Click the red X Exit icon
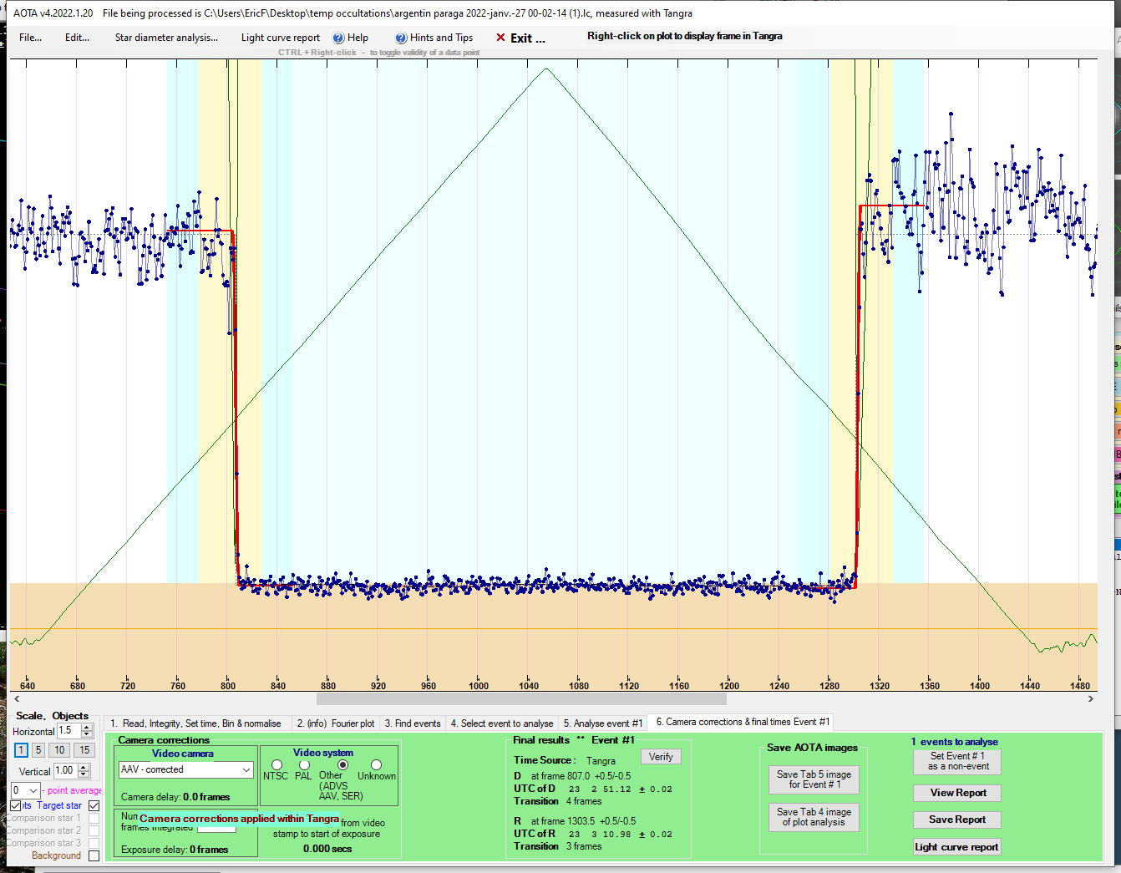The height and width of the screenshot is (873, 1121). (x=500, y=38)
